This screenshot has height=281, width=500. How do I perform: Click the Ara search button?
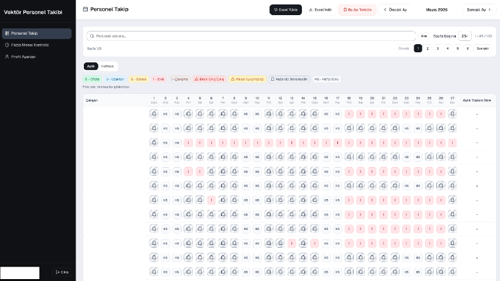pyautogui.click(x=424, y=36)
